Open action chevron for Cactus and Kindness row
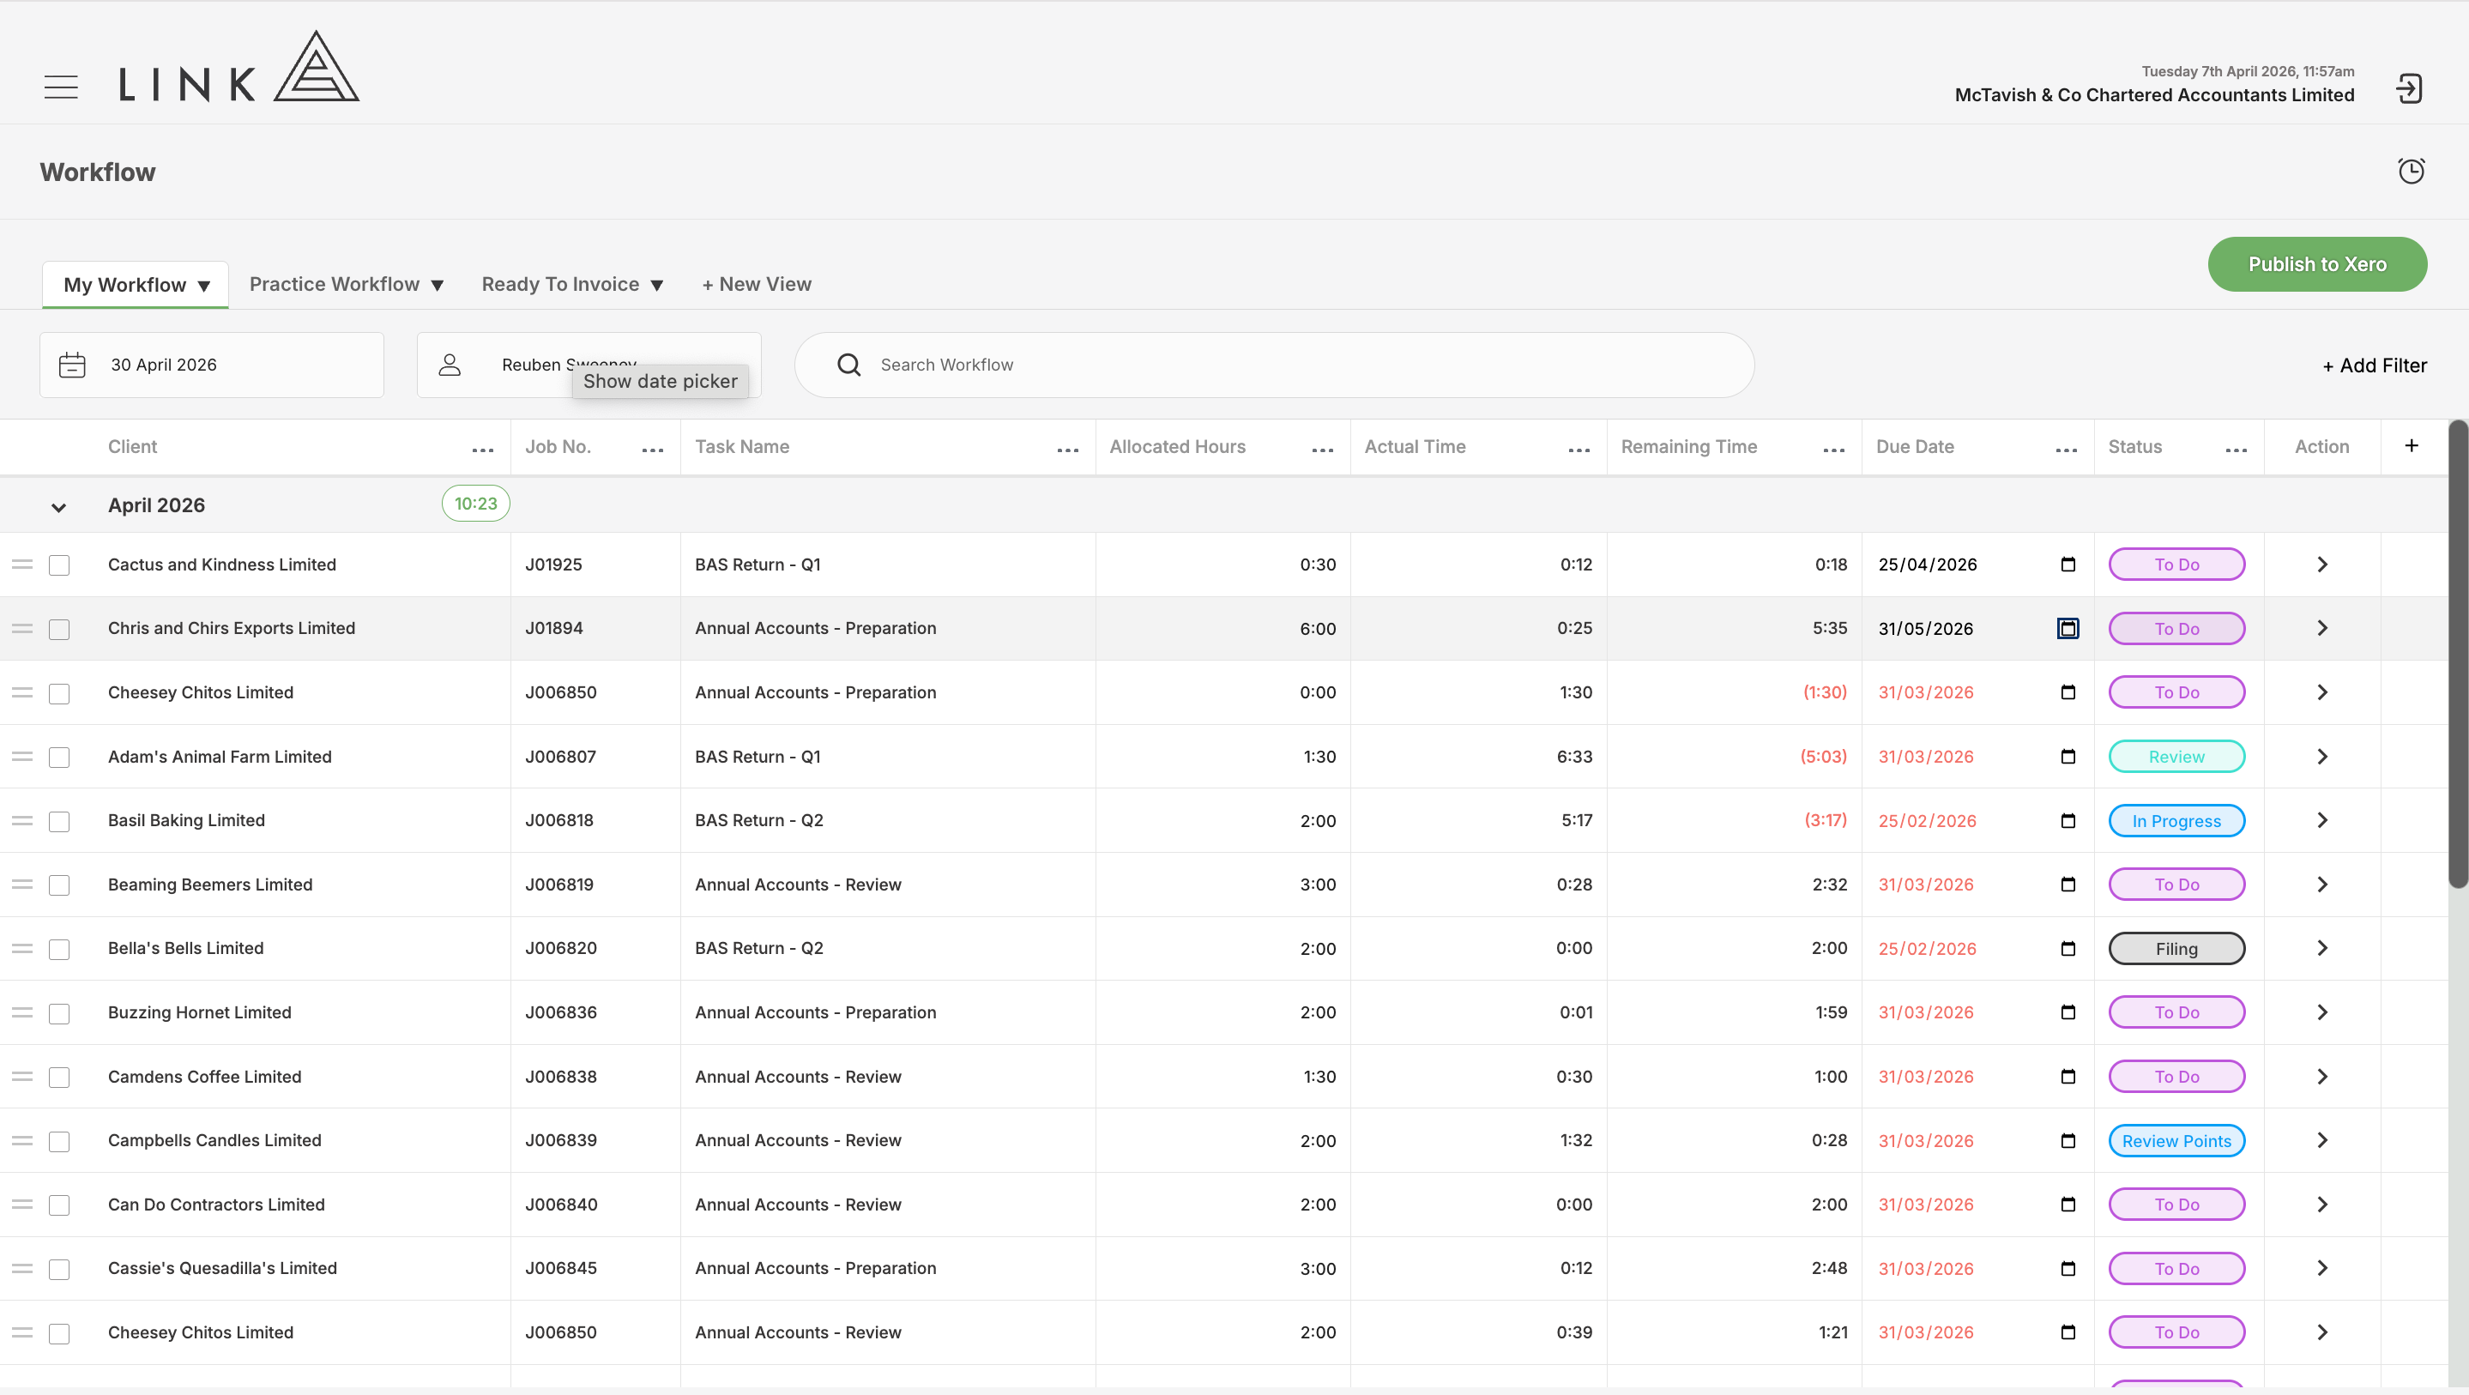The image size is (2469, 1395). click(2321, 565)
